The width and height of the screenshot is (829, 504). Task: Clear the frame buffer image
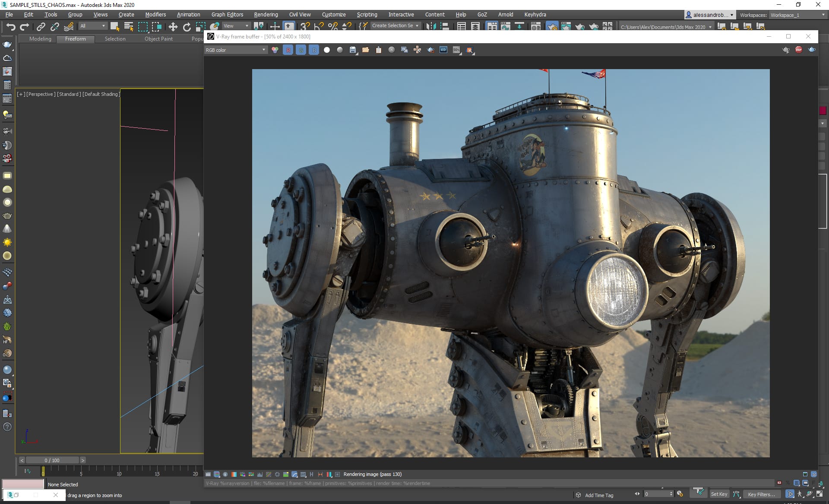coord(392,50)
